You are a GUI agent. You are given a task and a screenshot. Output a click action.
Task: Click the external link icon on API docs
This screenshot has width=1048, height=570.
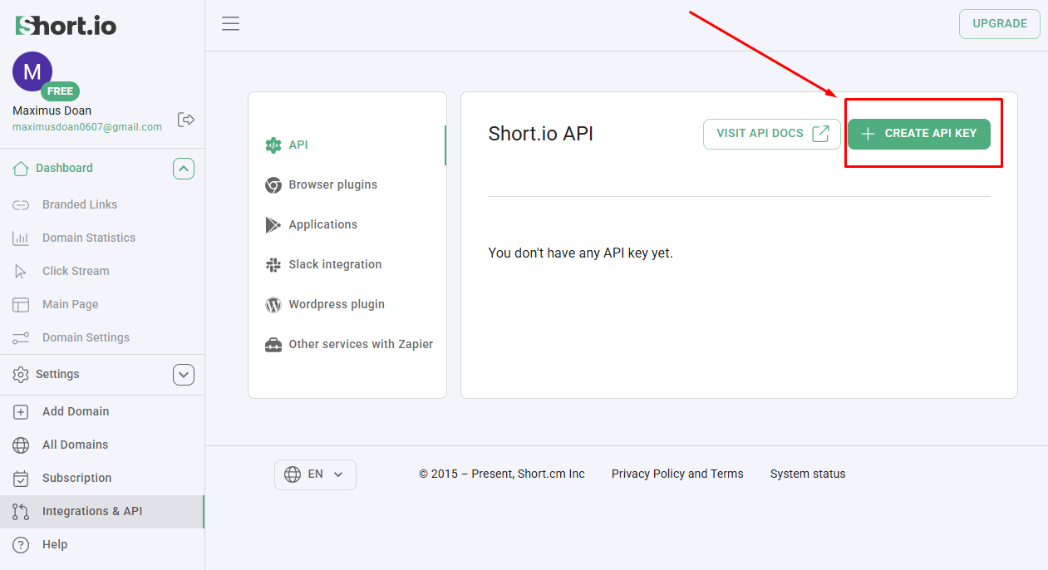[820, 134]
